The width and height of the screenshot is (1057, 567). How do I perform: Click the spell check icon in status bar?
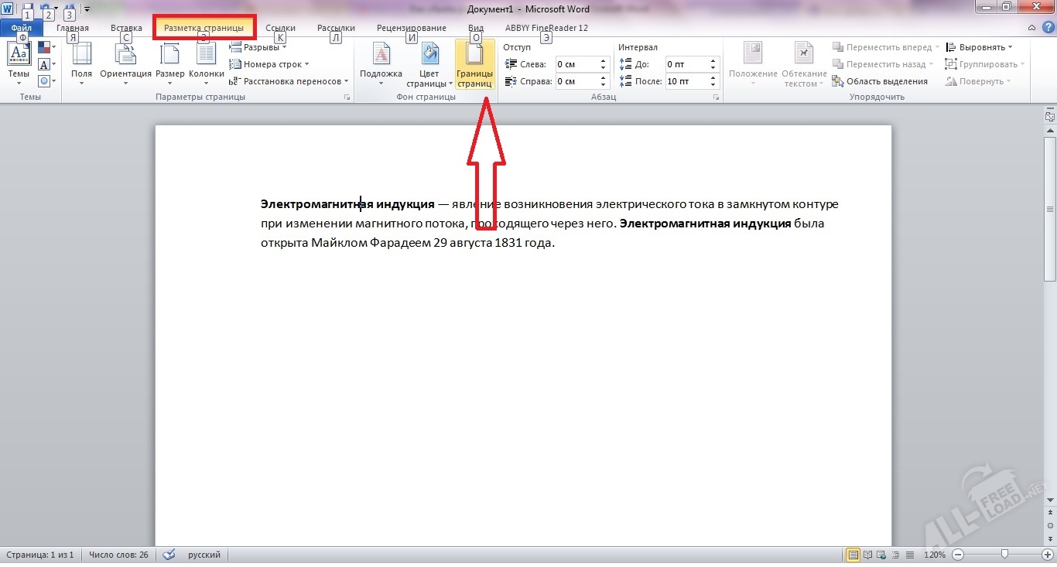169,555
